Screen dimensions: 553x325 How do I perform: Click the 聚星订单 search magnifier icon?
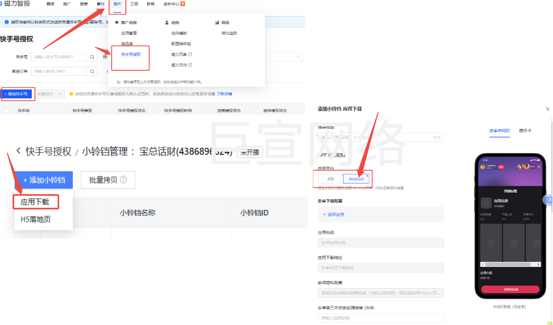92,71
